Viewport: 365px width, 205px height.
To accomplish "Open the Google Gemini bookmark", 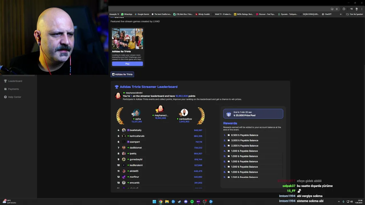I will click(142, 14).
